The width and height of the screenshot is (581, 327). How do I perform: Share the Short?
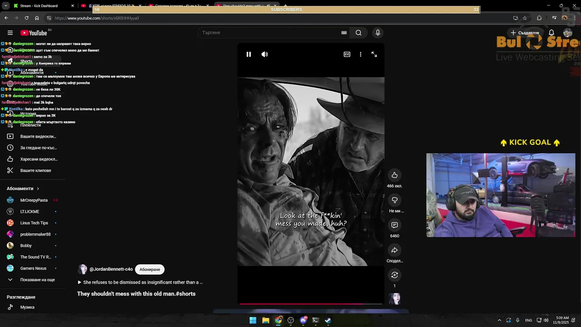coord(394,250)
